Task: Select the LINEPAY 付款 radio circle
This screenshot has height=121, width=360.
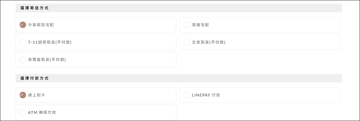Action: (x=187, y=95)
